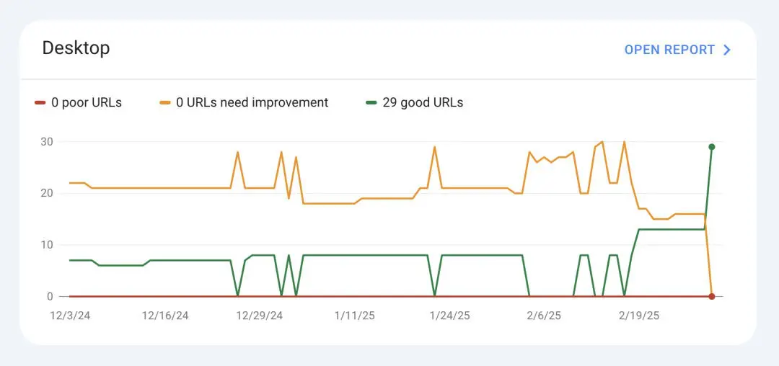Click the 2/19/25 date axis label
Screen dimensions: 779x366
pyautogui.click(x=639, y=316)
